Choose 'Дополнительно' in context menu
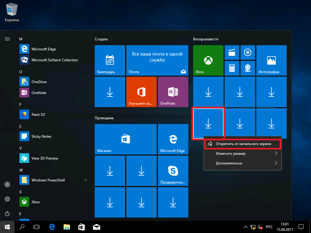Screen dimensions: 311x233 click(x=243, y=163)
